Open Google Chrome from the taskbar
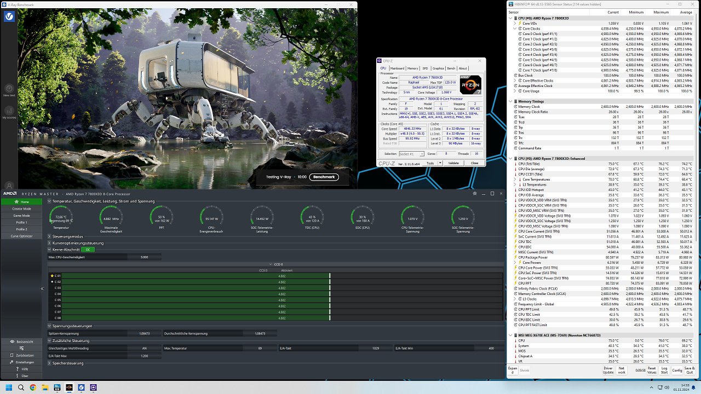Image resolution: width=701 pixels, height=394 pixels. (33, 387)
